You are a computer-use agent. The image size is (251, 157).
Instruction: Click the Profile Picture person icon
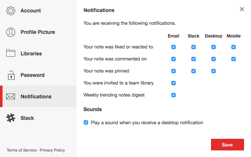click(x=11, y=32)
